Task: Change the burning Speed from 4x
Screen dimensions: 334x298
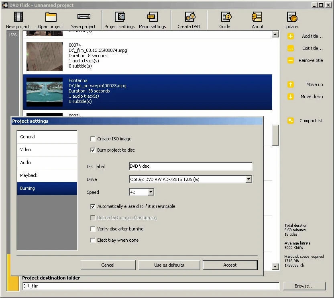Action: [x=151, y=192]
